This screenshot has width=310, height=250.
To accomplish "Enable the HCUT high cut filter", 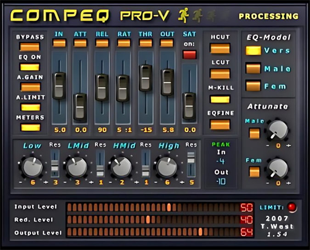I will tap(220, 49).
